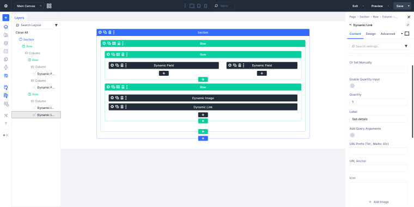Switch to phone view icon in top bar
The height and width of the screenshot is (207, 414).
206,6
